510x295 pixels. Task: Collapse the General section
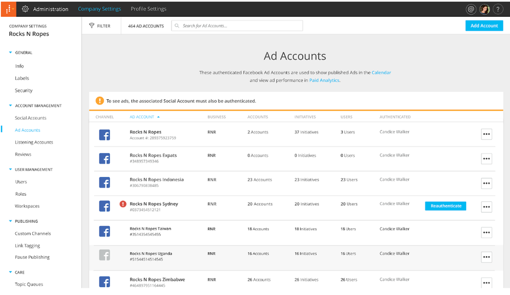[x=10, y=52]
